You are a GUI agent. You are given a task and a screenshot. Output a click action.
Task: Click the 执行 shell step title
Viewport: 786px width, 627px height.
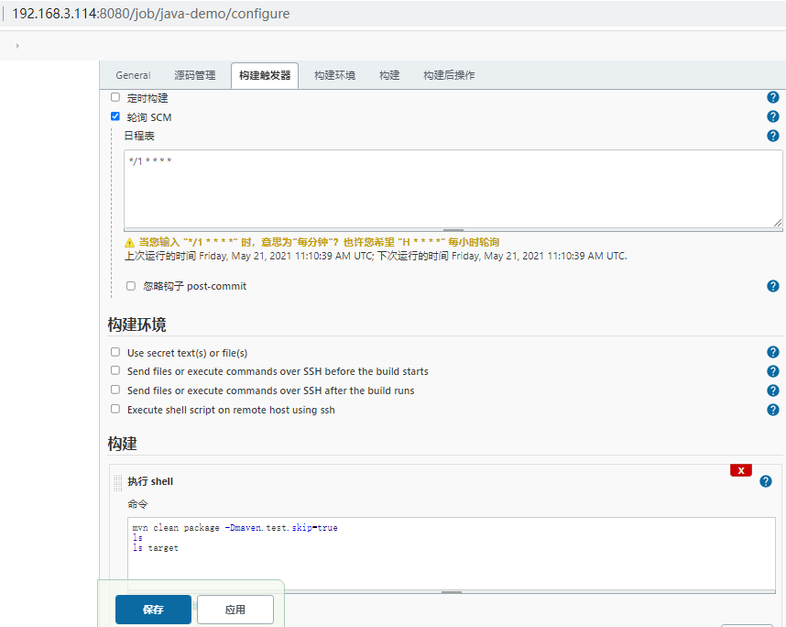pos(150,481)
